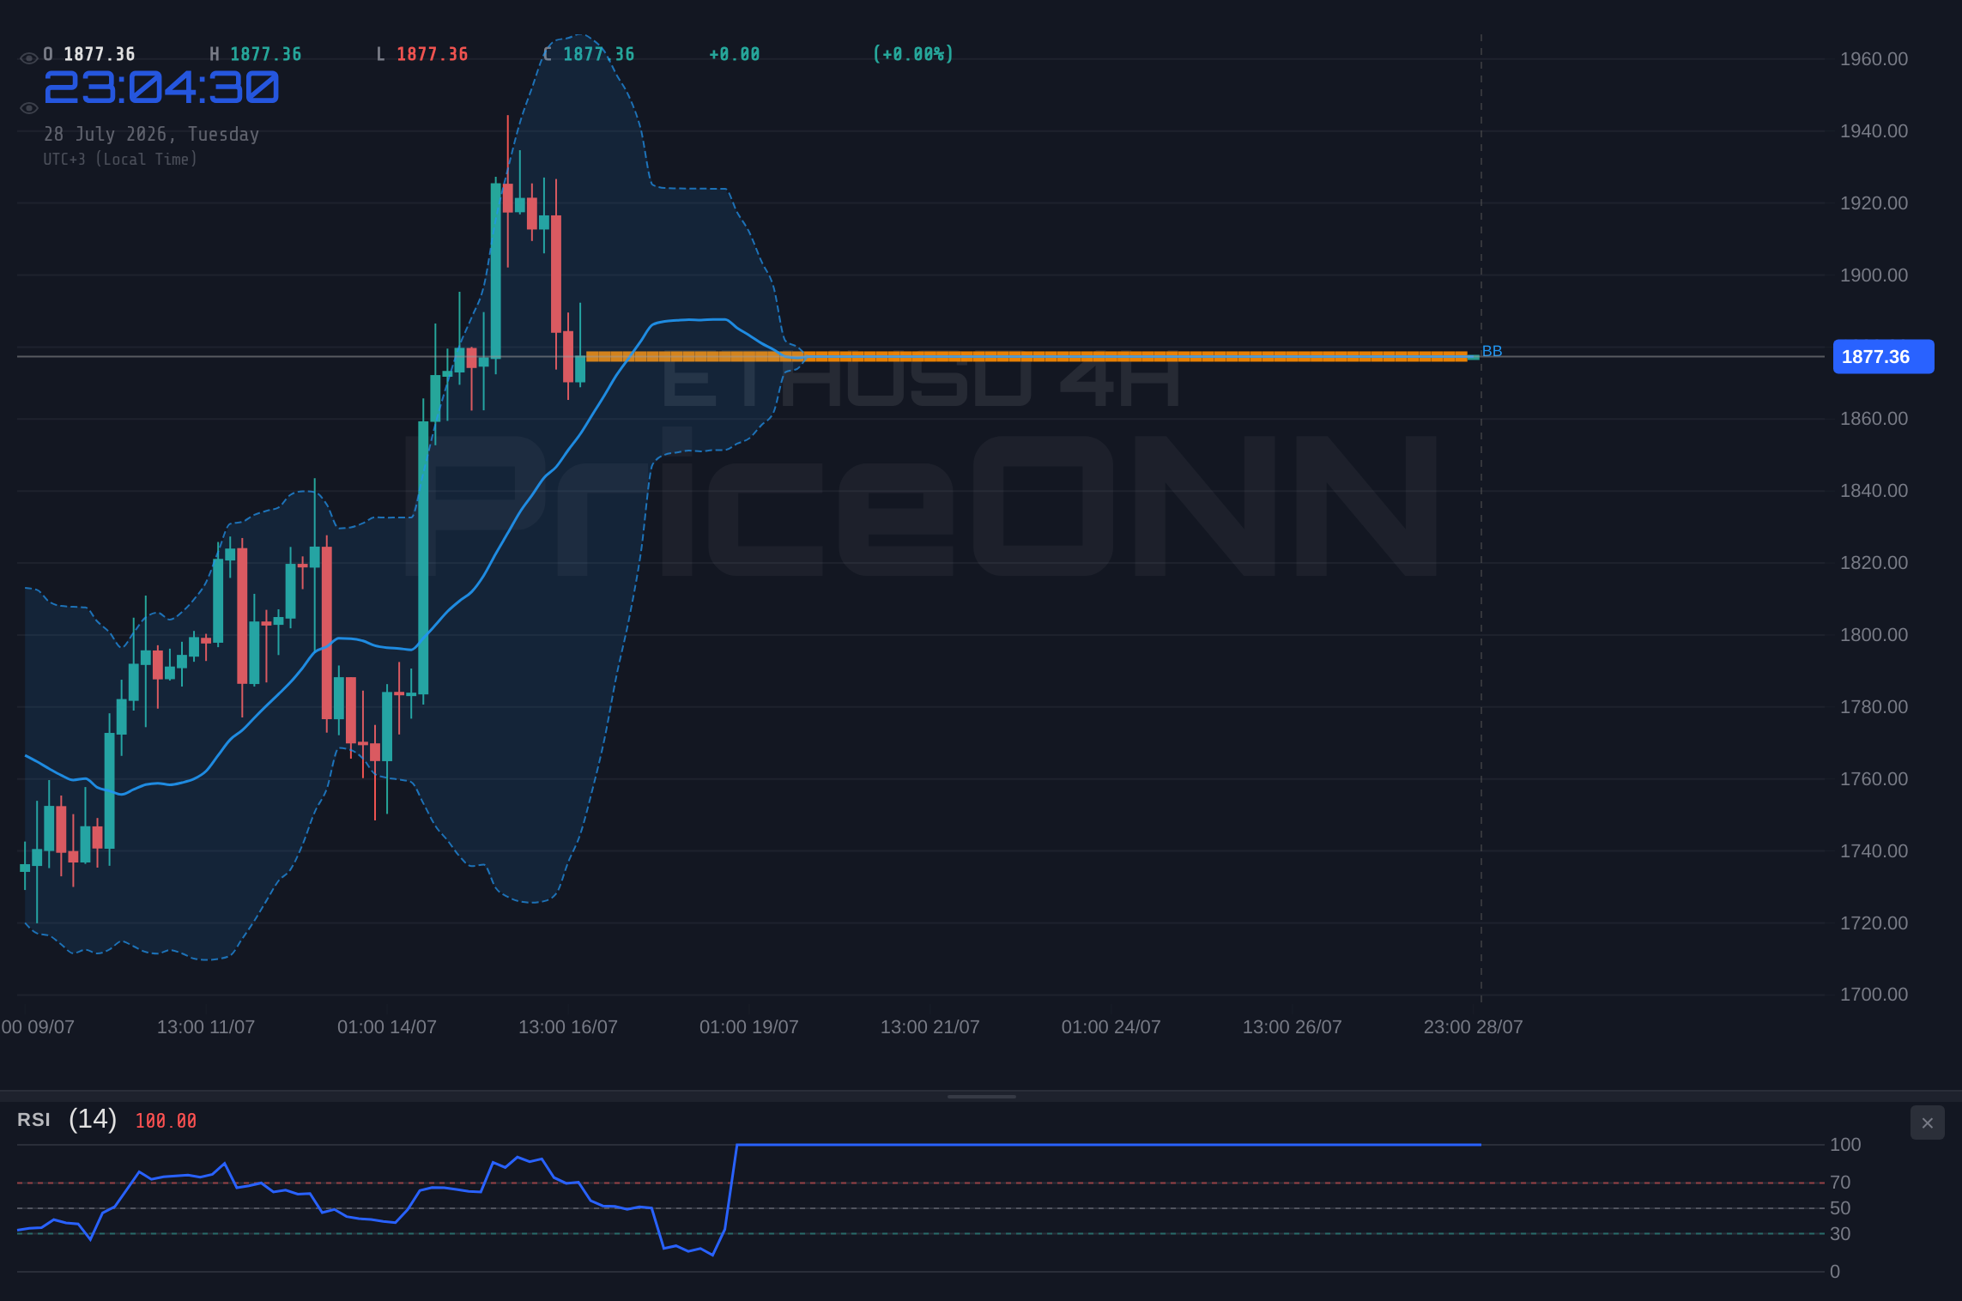Click the 1740.00 price axis label
1962x1301 pixels.
tap(1874, 851)
